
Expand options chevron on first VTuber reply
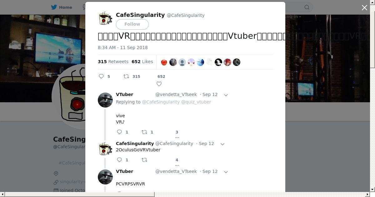coord(226,95)
